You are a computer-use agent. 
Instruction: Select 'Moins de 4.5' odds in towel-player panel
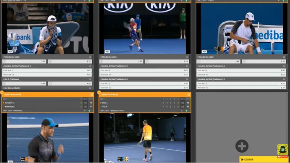[x=47, y=75]
